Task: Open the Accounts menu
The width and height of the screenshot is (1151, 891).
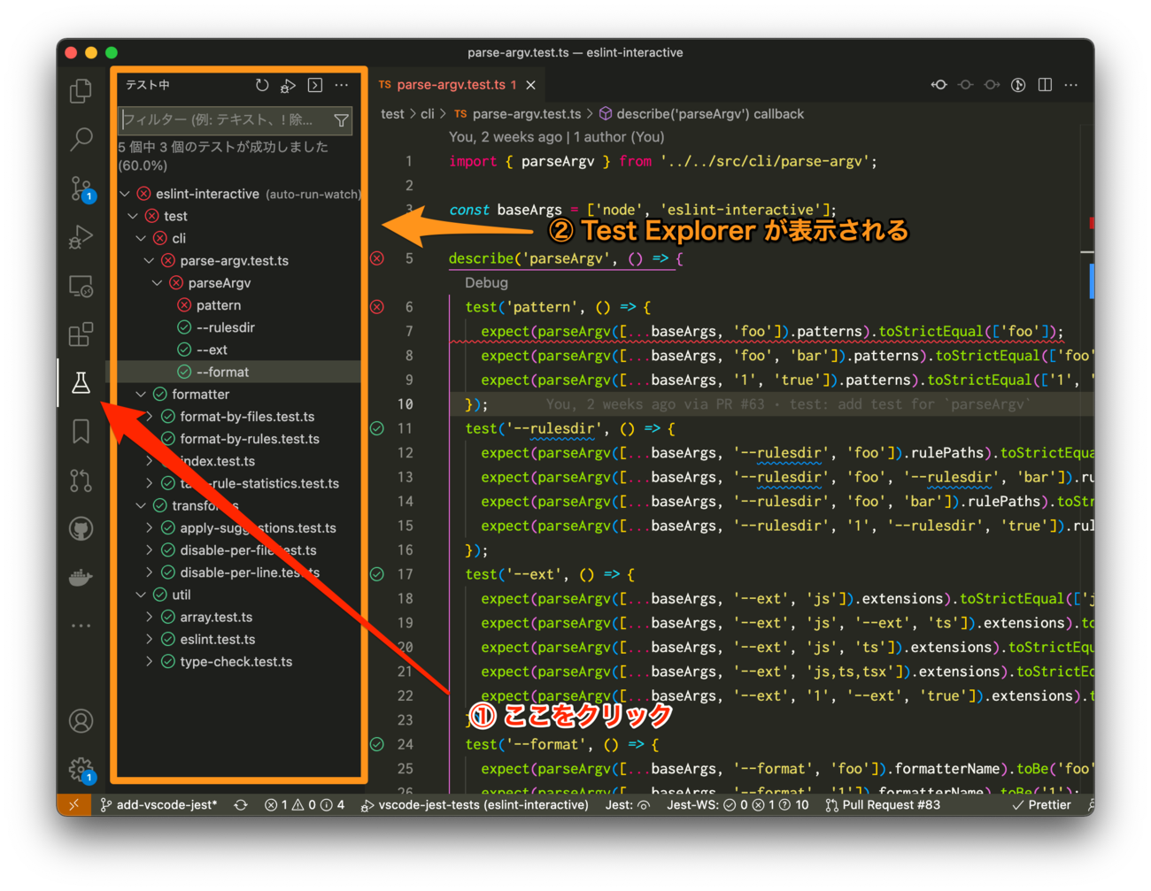Action: point(81,721)
